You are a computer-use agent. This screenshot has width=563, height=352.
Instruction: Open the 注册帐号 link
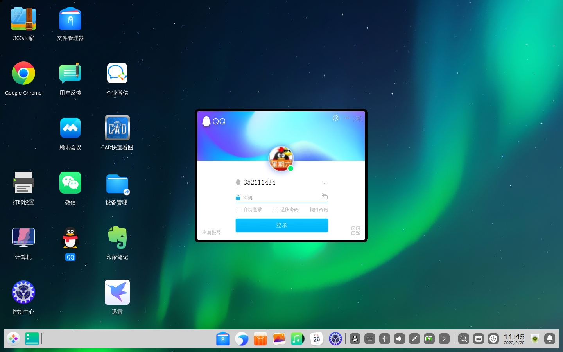point(212,233)
